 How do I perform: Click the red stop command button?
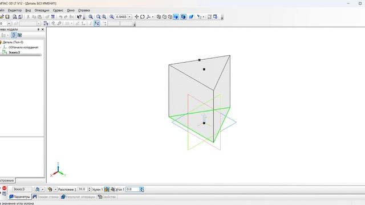(x=4, y=188)
